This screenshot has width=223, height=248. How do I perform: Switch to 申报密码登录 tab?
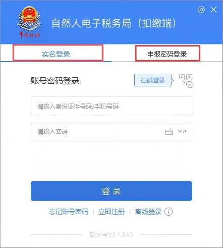(x=167, y=54)
